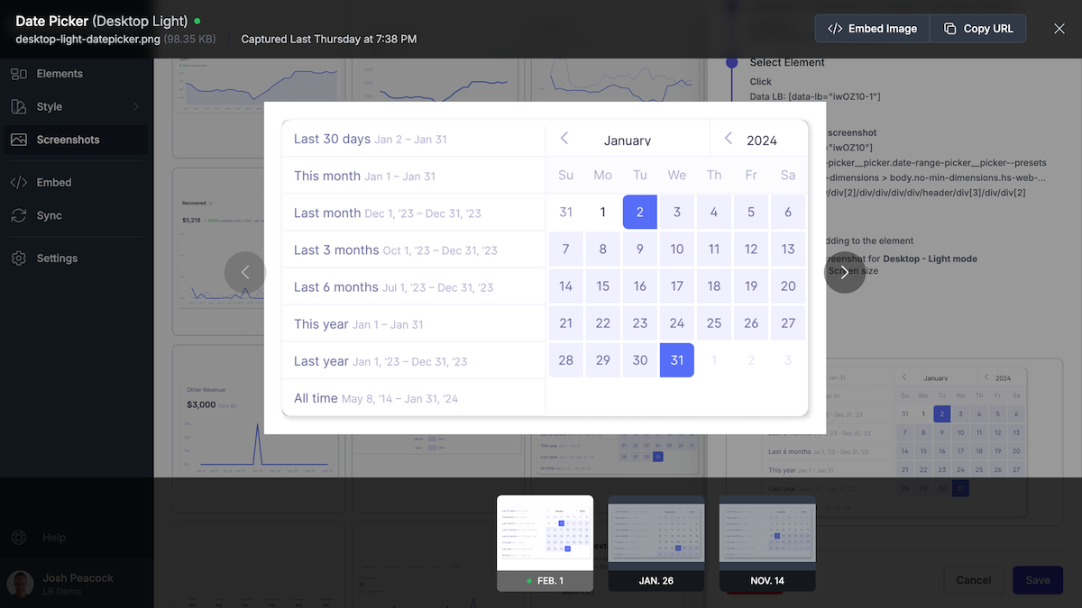Click day 15 in the calendar preview
Image resolution: width=1082 pixels, height=608 pixels.
click(603, 286)
